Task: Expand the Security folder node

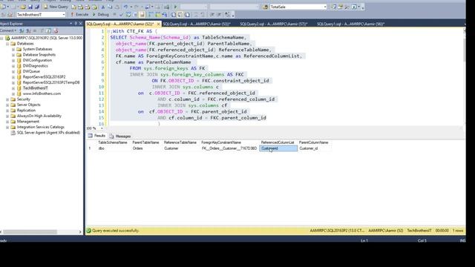Action: pos(7,99)
